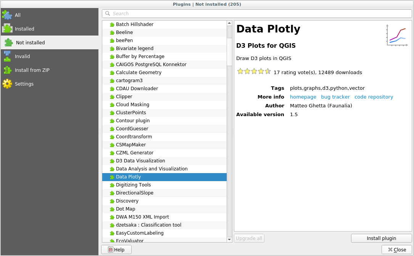Click the plugin list scrollbar down arrow

point(229,240)
